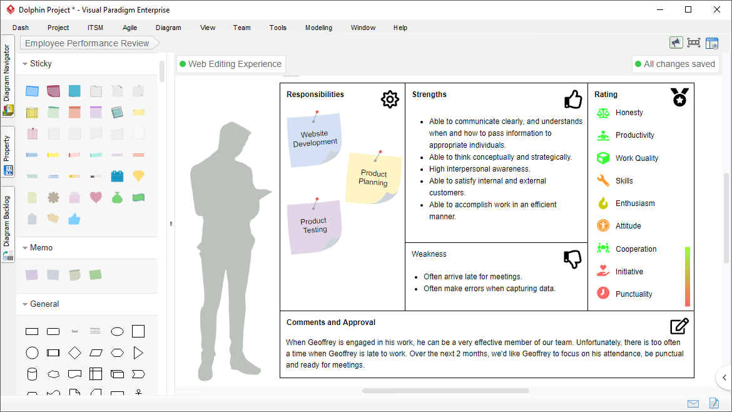Pick the blue sticky note shape
This screenshot has width=732, height=412.
(x=32, y=91)
